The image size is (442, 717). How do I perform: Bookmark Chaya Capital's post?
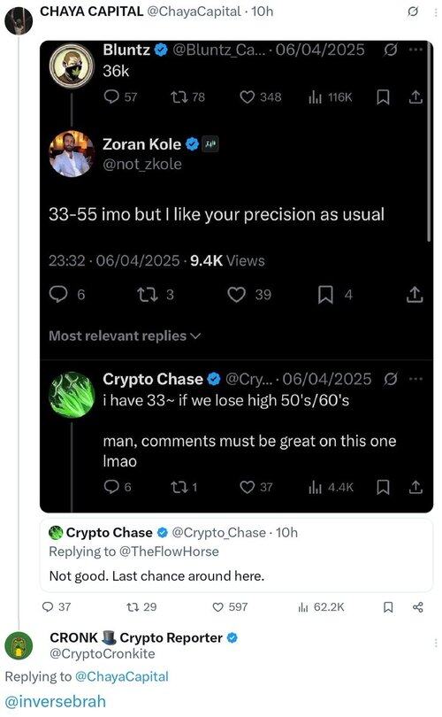point(388,607)
